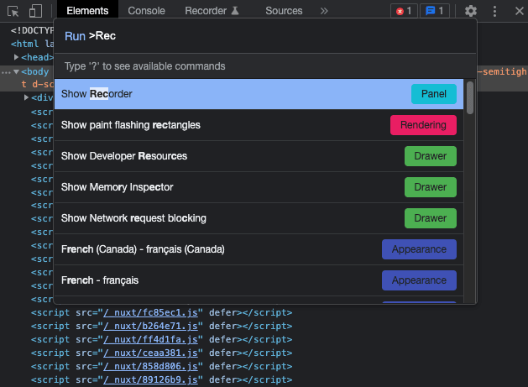Select Show Memory Inspector command
This screenshot has width=528, height=387.
pyautogui.click(x=259, y=187)
